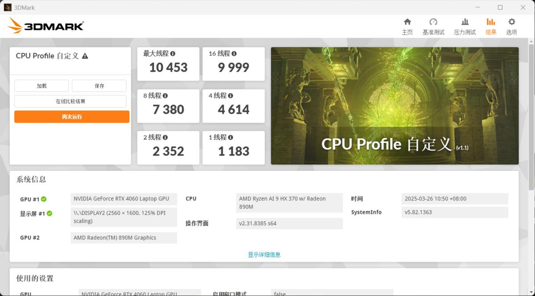Click info icon next to 16 线程

tap(234, 53)
